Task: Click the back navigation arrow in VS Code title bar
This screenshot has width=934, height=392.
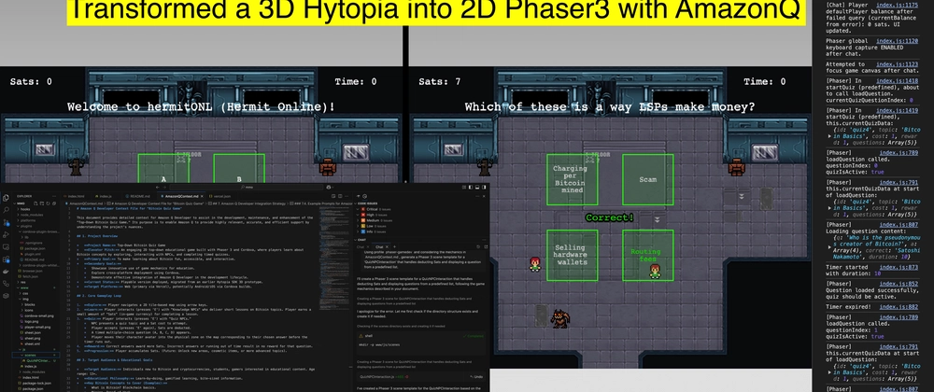Action: pyautogui.click(x=158, y=187)
